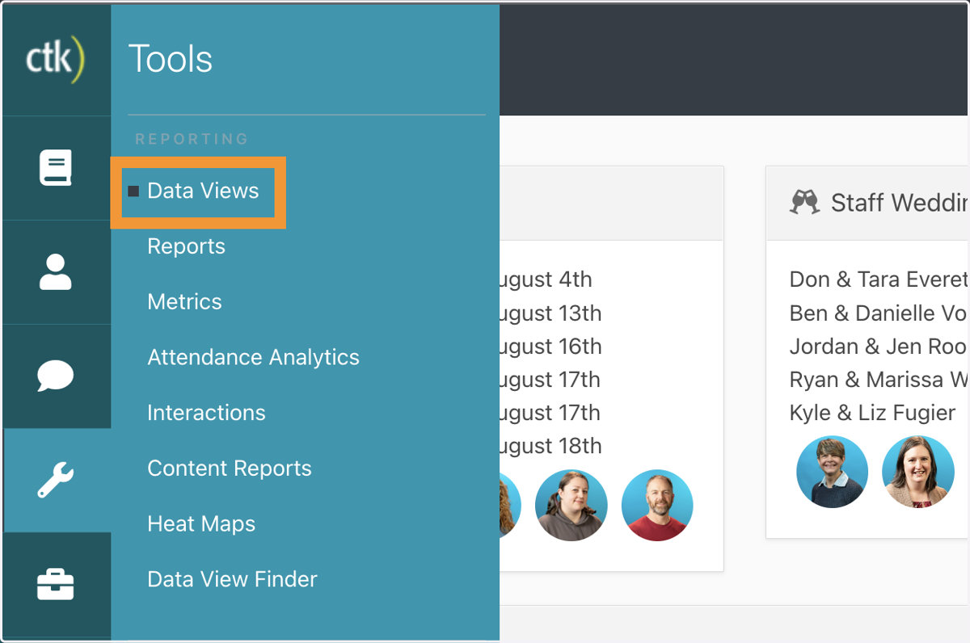Screen dimensions: 970x643
Task: Click the ctk logo
Action: (x=55, y=59)
